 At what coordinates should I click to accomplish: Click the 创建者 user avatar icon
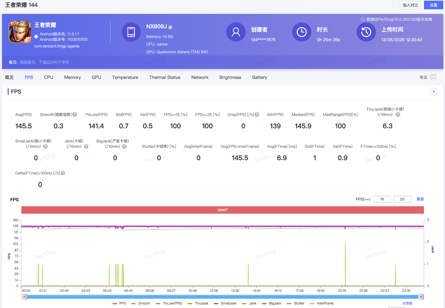pos(236,32)
